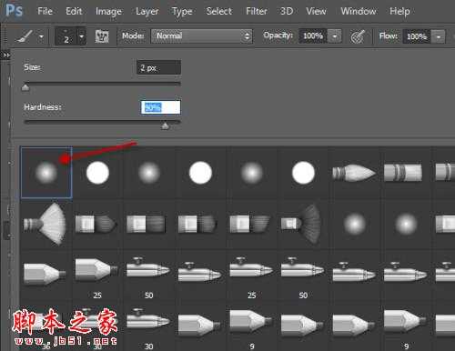Select the third hard round brush preset
This screenshot has height=351, width=455.
(303, 173)
